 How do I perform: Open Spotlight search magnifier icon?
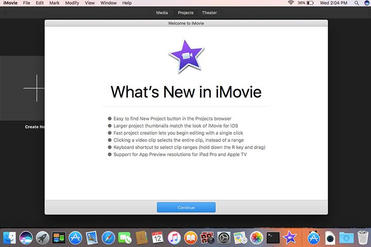[x=357, y=3]
